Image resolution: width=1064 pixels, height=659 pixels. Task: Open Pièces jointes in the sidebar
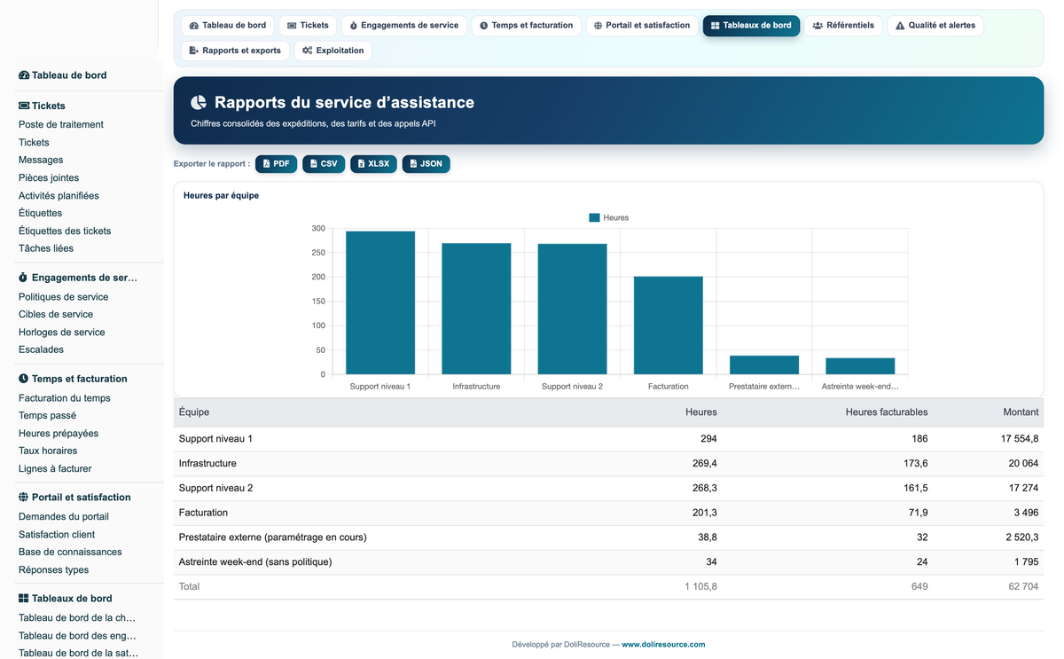pos(49,178)
